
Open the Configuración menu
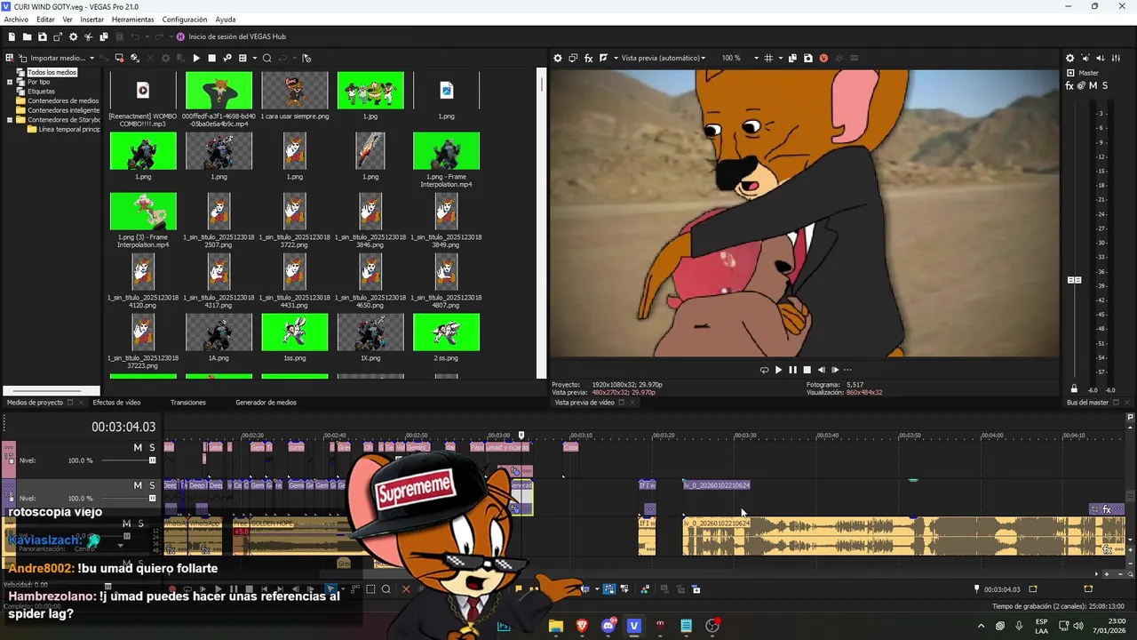185,20
